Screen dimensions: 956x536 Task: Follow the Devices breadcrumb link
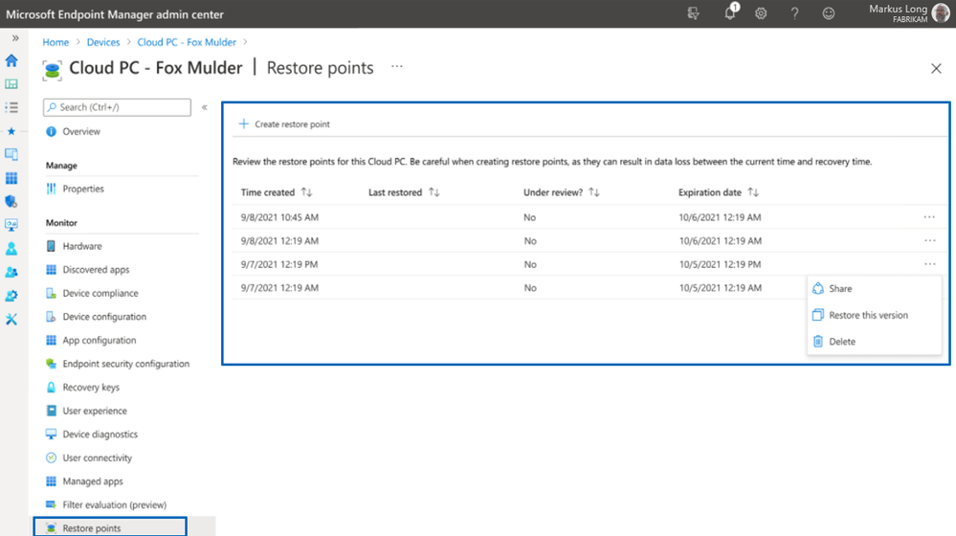pos(103,42)
